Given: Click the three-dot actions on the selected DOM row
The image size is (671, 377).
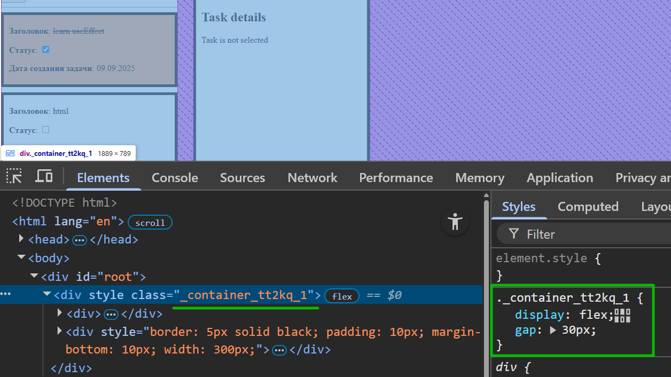Looking at the screenshot, I should 6,295.
